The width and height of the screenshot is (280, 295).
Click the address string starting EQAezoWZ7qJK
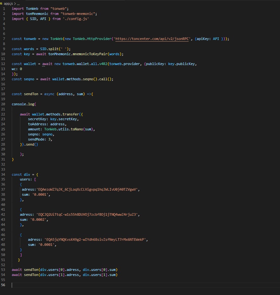[87, 189]
